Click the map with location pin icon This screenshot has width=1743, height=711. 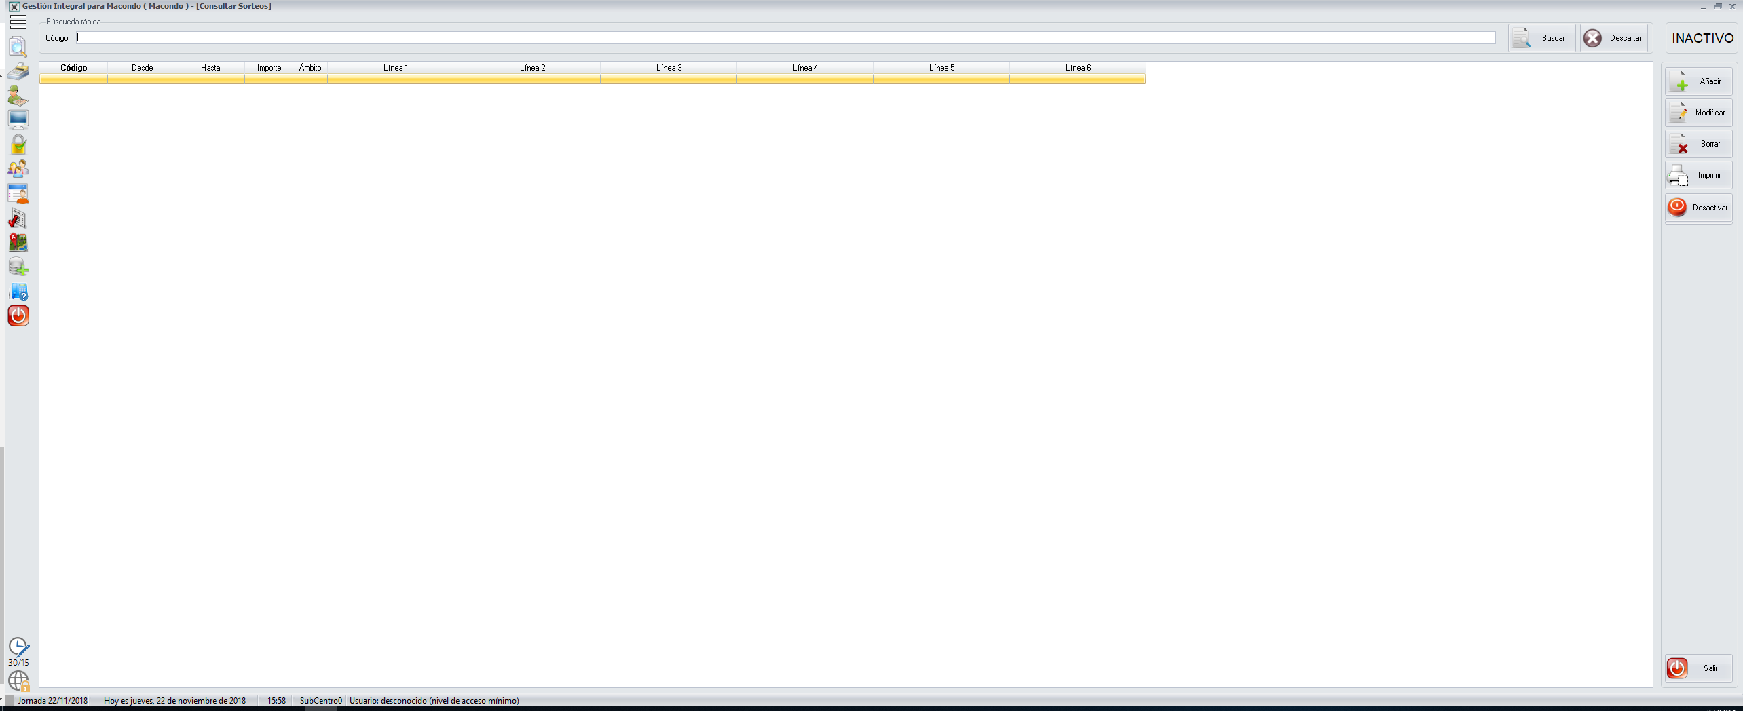tap(18, 242)
